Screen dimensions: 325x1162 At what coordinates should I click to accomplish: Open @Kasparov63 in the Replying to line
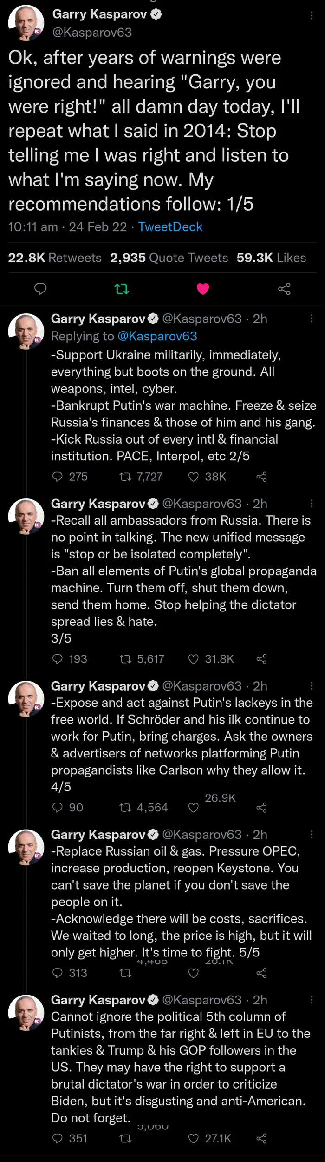157,336
